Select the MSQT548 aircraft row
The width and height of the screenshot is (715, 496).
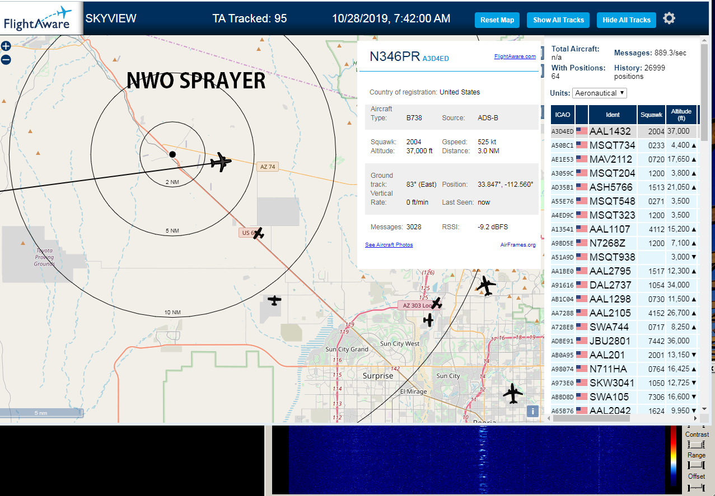(625, 201)
